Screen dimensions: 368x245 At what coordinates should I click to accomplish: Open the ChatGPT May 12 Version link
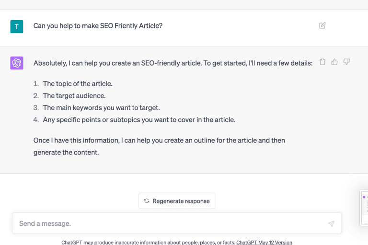pyautogui.click(x=264, y=242)
